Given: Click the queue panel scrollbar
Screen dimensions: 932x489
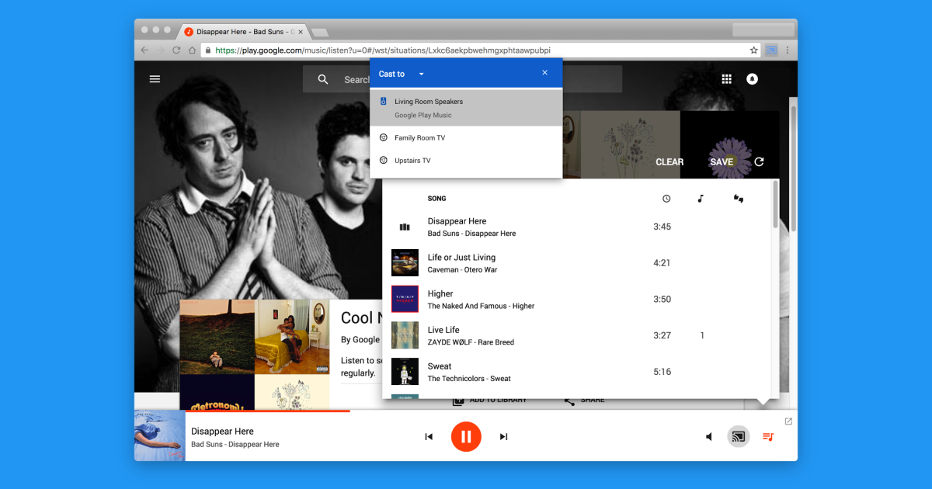Looking at the screenshot, I should coord(774,204).
